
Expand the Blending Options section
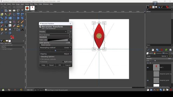[40, 57]
